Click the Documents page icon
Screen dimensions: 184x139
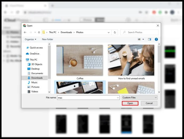(29, 73)
